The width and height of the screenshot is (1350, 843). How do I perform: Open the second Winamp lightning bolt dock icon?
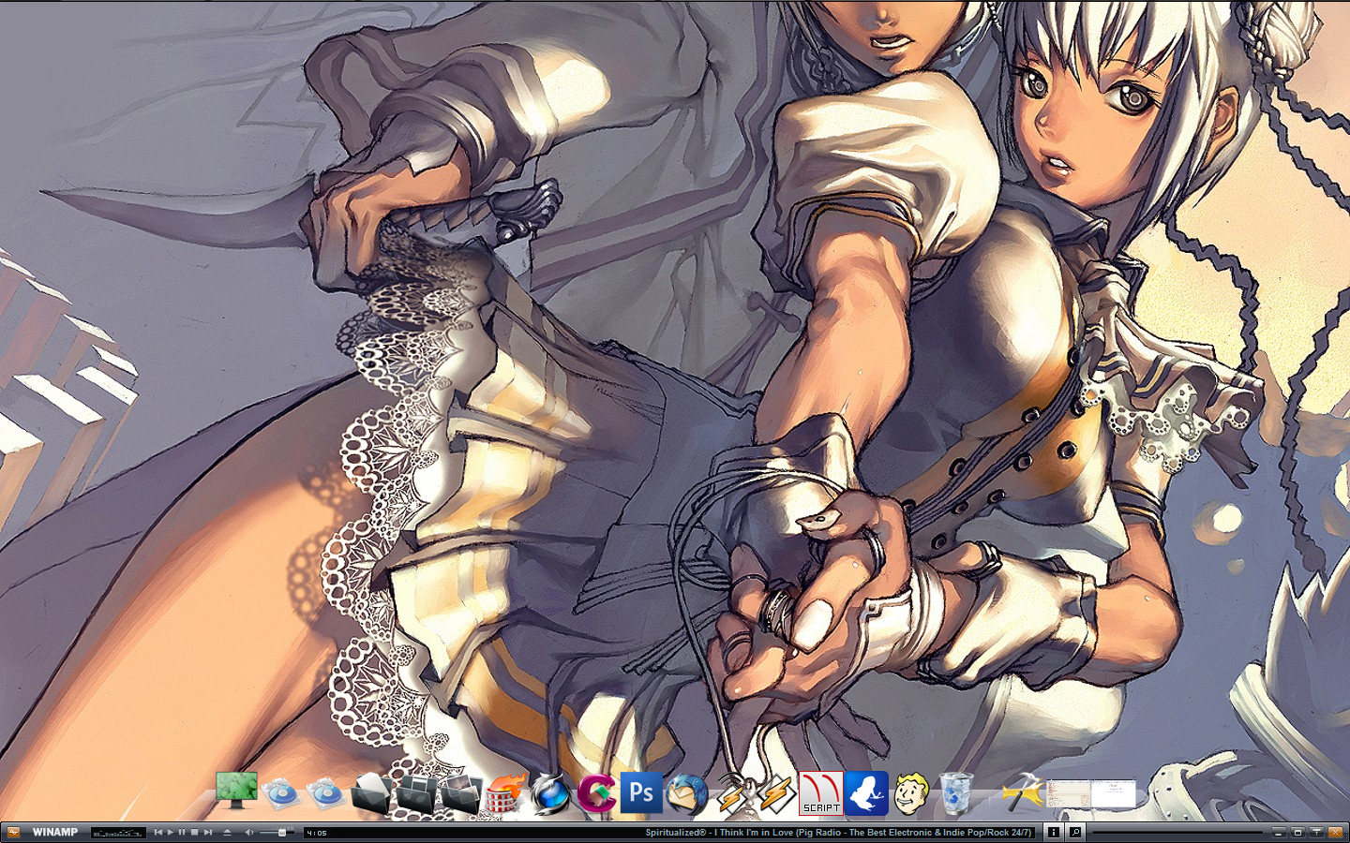tap(775, 794)
